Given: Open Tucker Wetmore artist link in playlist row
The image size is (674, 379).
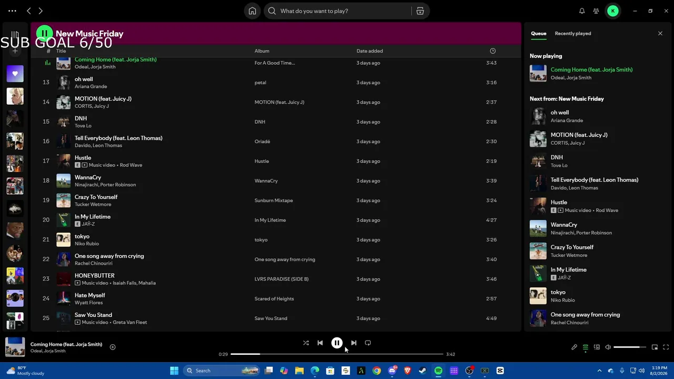Looking at the screenshot, I should tap(93, 204).
